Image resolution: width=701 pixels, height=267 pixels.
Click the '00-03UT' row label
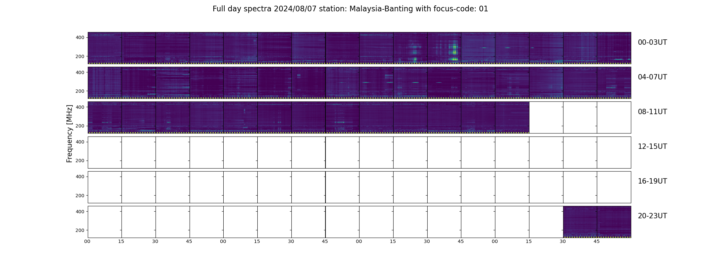652,42
